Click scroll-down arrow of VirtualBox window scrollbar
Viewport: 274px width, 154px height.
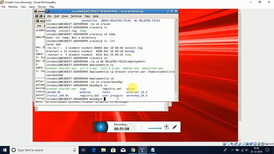coord(240,140)
